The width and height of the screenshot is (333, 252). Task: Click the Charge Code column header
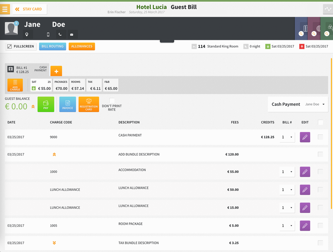point(61,122)
